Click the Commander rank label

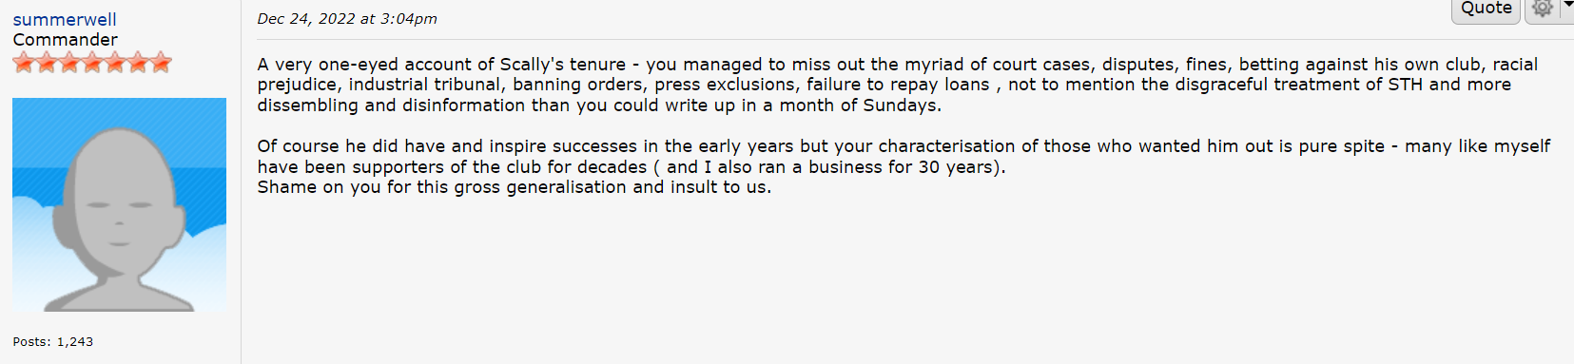(66, 40)
